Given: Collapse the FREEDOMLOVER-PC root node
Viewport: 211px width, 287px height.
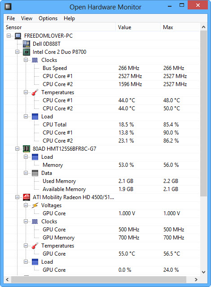Looking at the screenshot, I should (x=9, y=36).
